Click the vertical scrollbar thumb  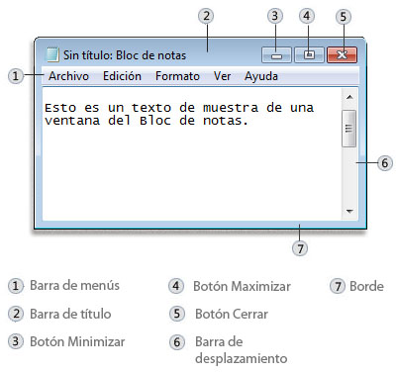point(349,129)
